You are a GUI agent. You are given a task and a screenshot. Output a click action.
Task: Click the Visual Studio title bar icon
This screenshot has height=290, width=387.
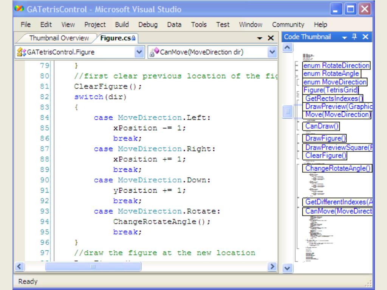coord(19,9)
